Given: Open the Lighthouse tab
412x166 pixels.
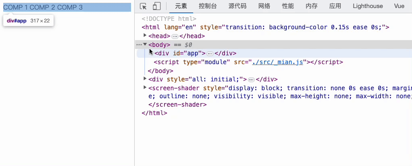Looking at the screenshot, I should [368, 6].
